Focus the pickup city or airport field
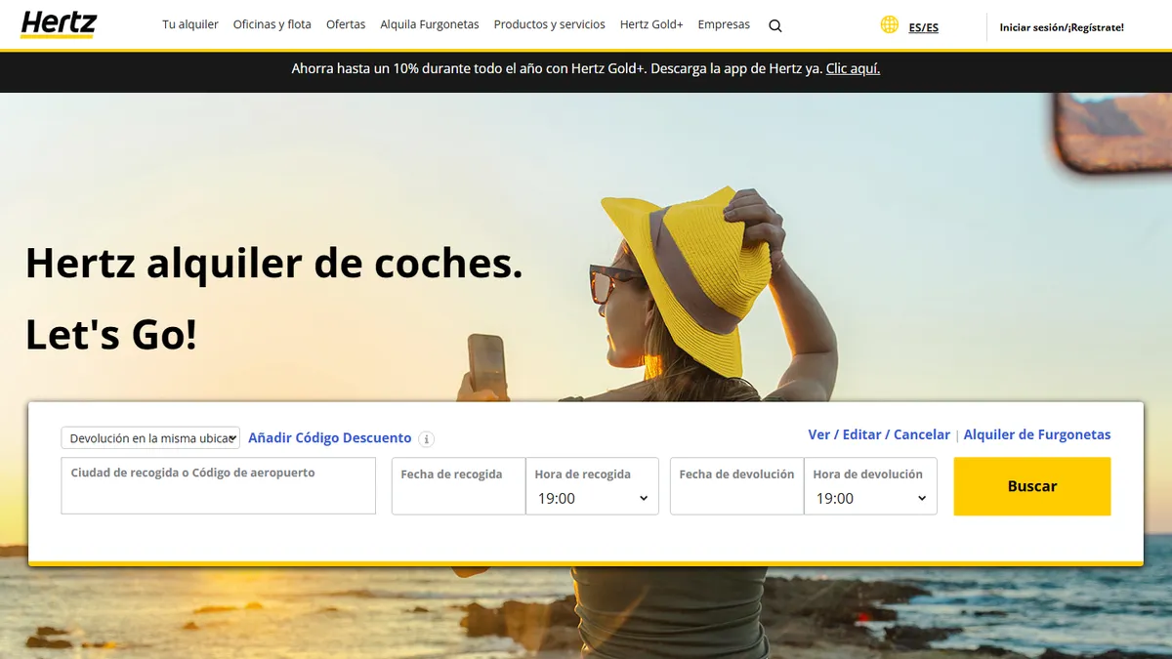Screen dimensions: 1172x659 click(x=219, y=486)
